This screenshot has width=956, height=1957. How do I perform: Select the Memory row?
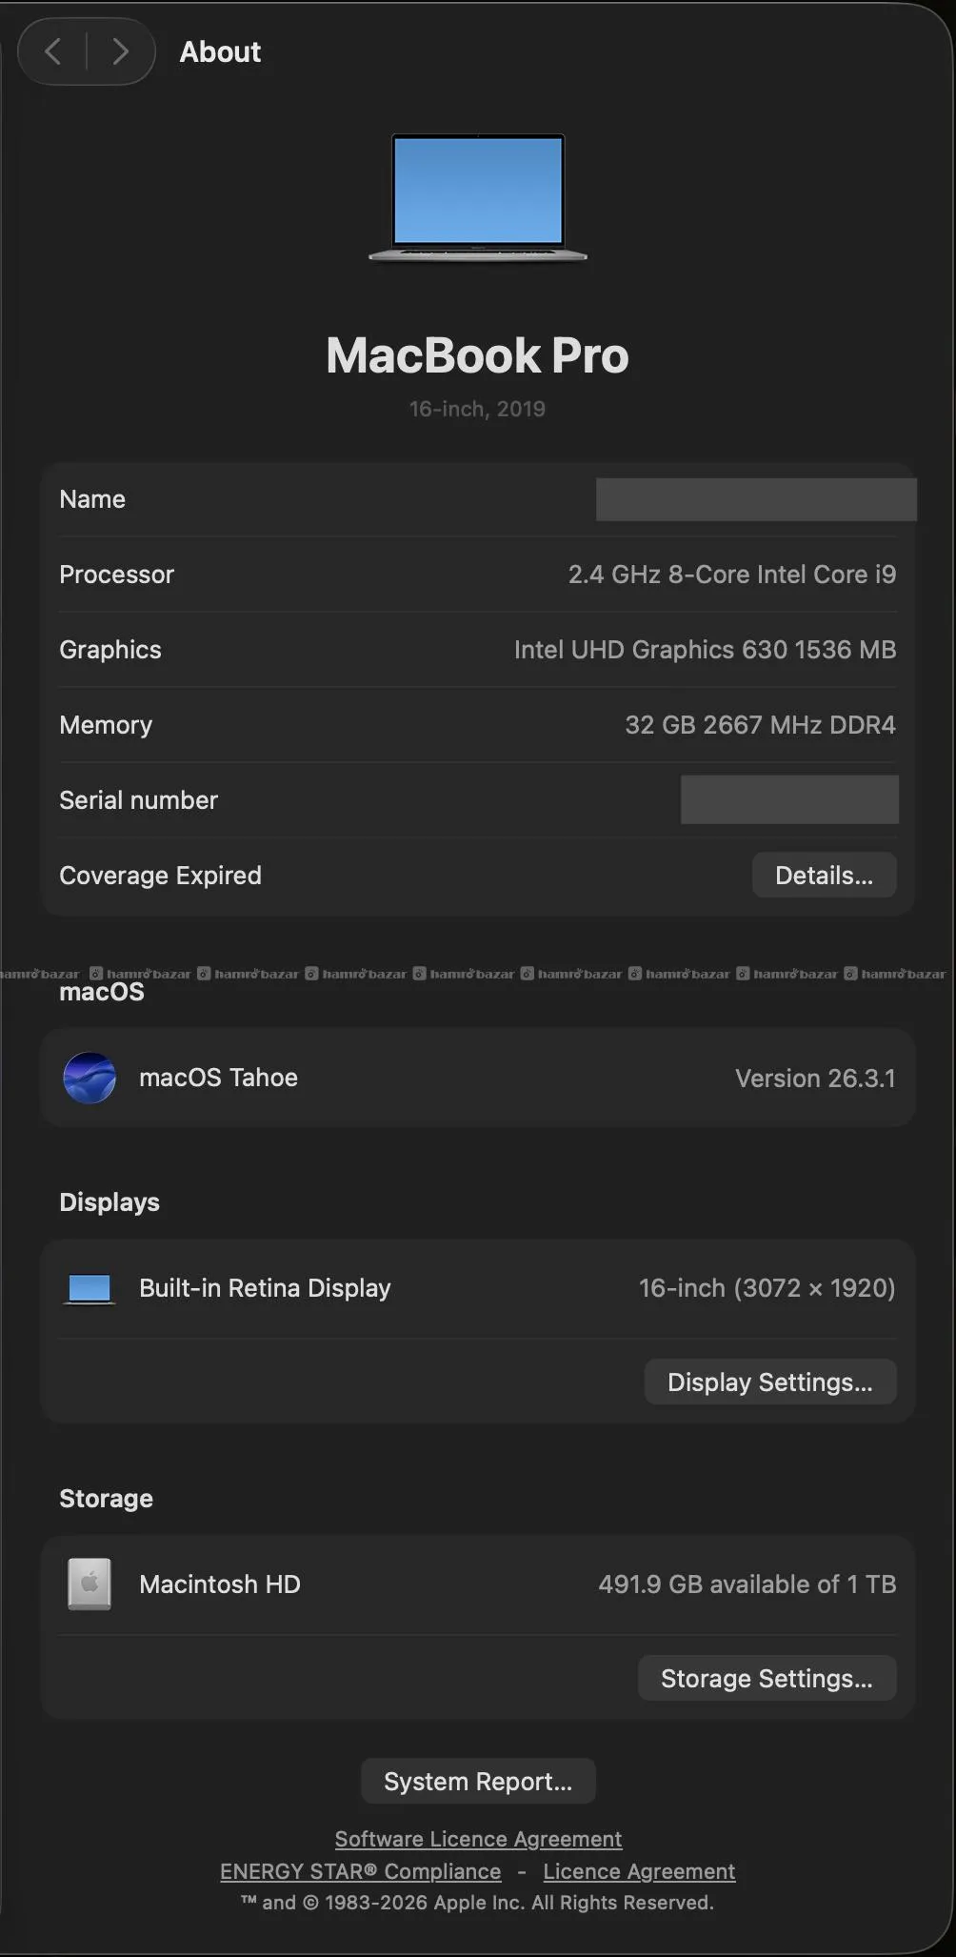pos(478,725)
